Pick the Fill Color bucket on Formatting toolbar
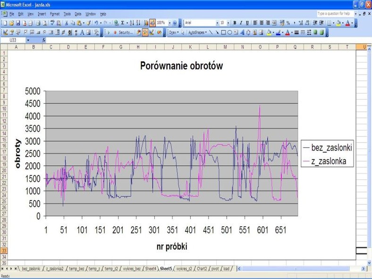372x279 pixels. pos(338,23)
